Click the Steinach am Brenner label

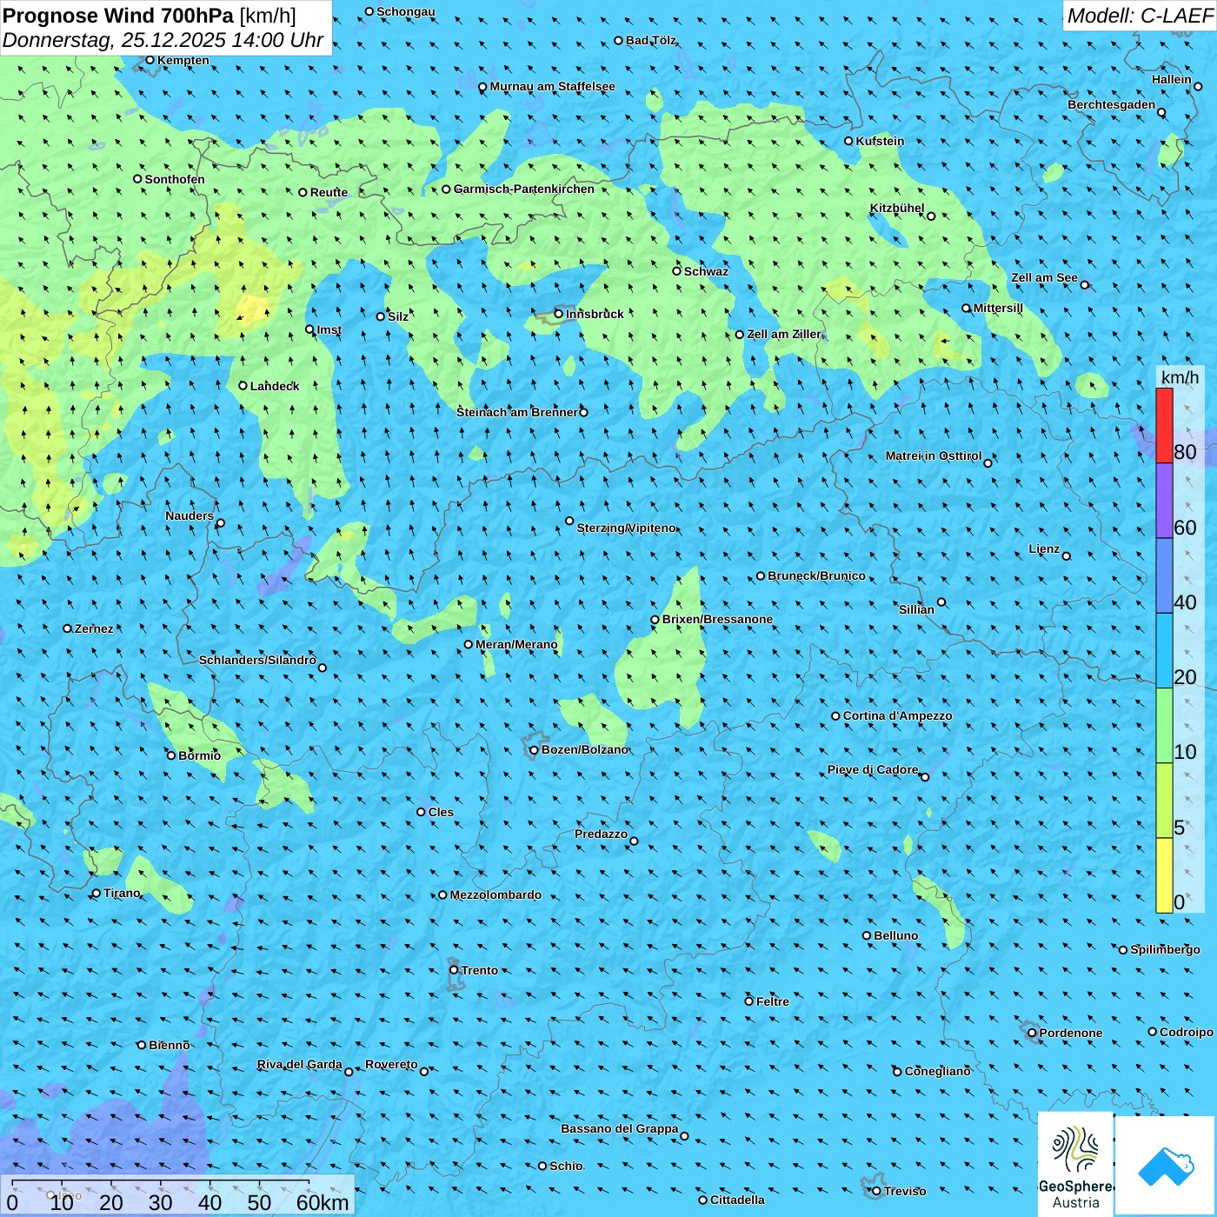click(x=517, y=412)
